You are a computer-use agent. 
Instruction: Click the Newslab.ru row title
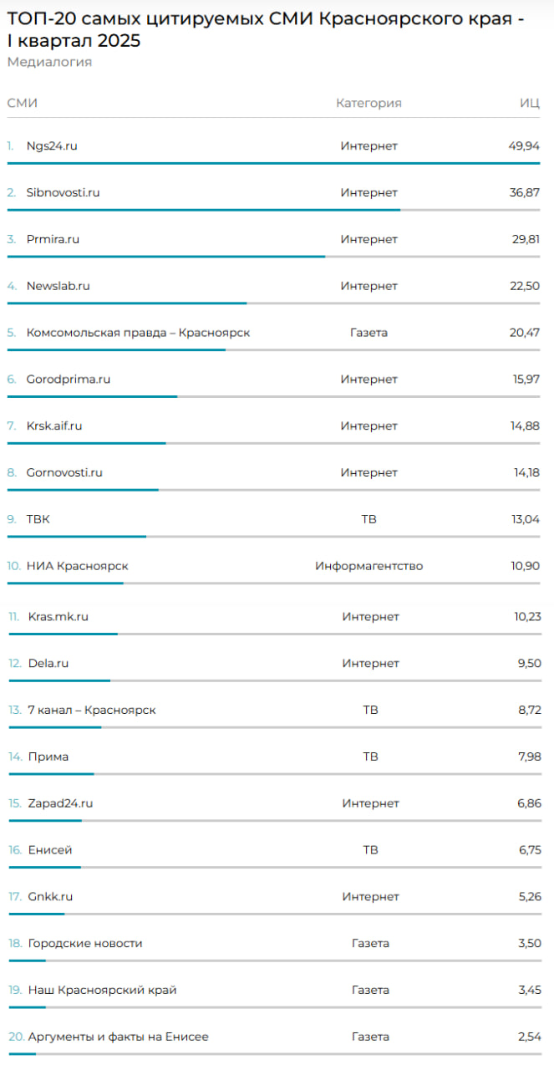(x=58, y=286)
